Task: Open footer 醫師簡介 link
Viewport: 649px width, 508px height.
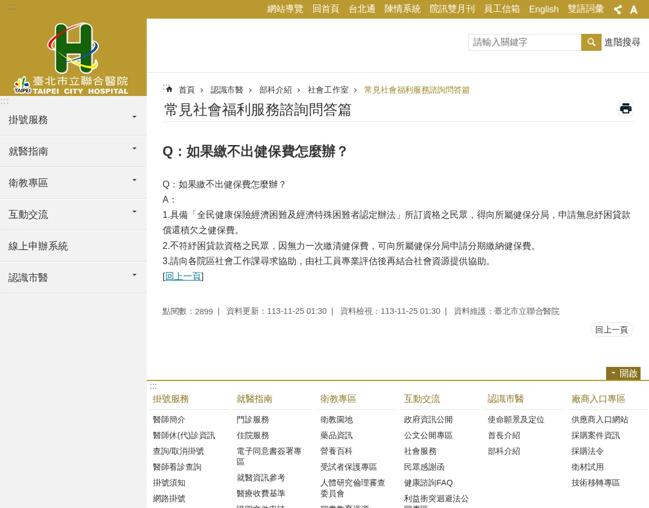Action: 169,420
